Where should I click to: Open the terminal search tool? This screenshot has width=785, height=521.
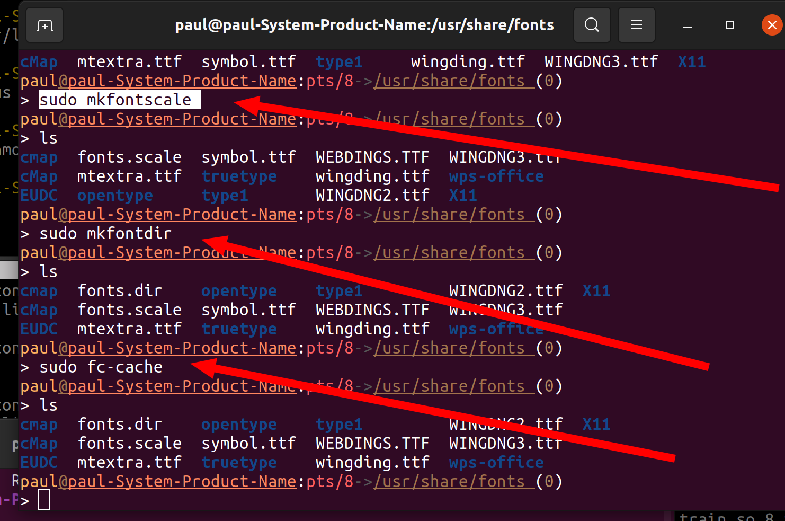[592, 25]
